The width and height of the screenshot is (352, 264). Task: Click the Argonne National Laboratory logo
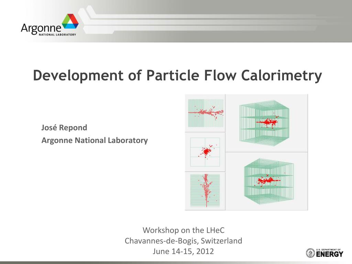pos(49,25)
